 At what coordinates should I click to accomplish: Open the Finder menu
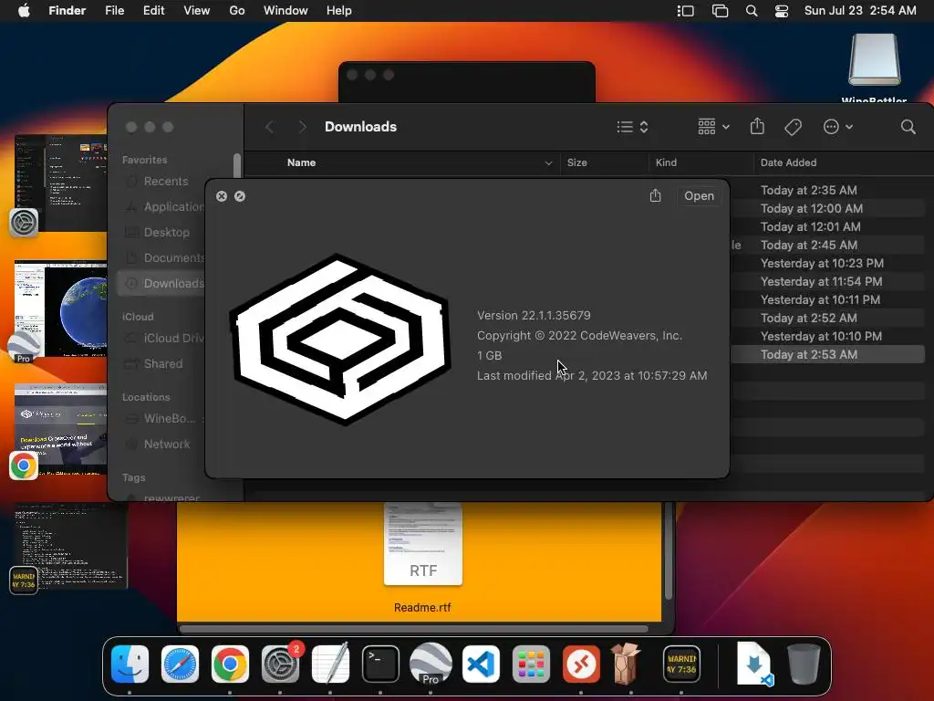[x=67, y=11]
